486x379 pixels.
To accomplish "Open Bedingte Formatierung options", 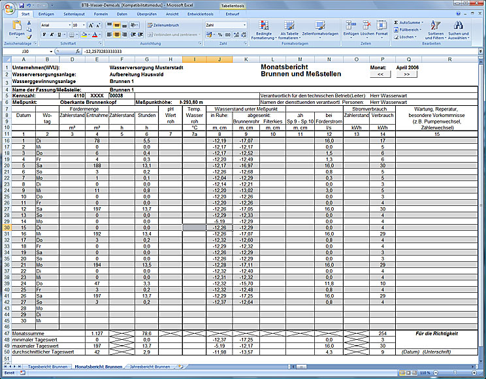I will pos(263,30).
